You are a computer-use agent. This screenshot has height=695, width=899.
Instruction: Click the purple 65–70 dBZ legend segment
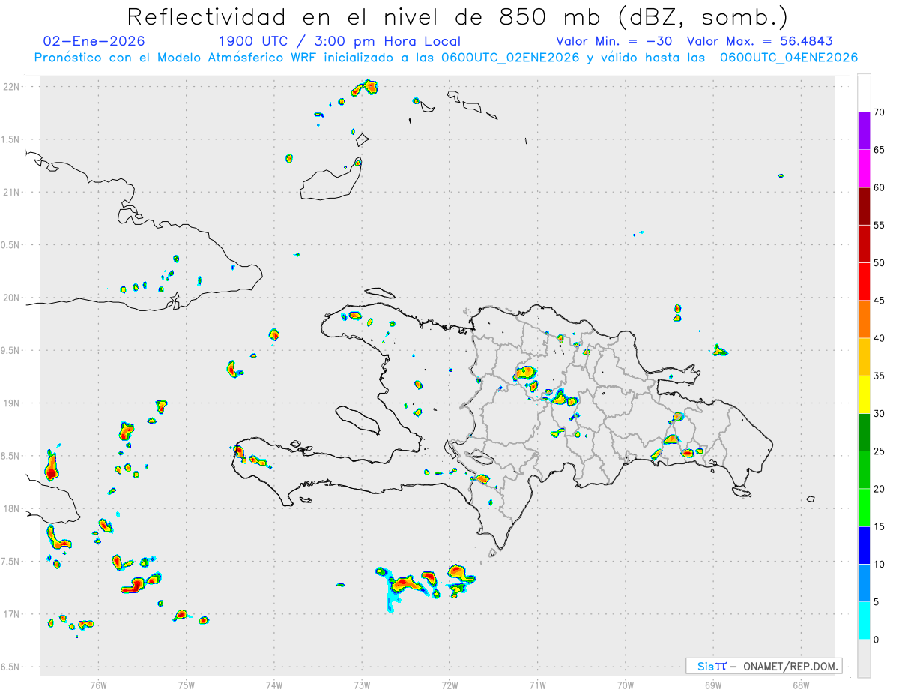coord(864,130)
